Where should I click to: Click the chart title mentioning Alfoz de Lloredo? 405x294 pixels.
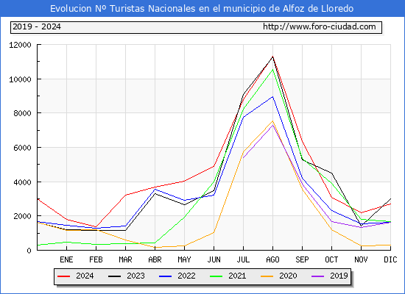point(202,9)
